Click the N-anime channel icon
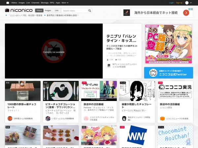The height and width of the screenshot is (148, 198). click(x=109, y=65)
